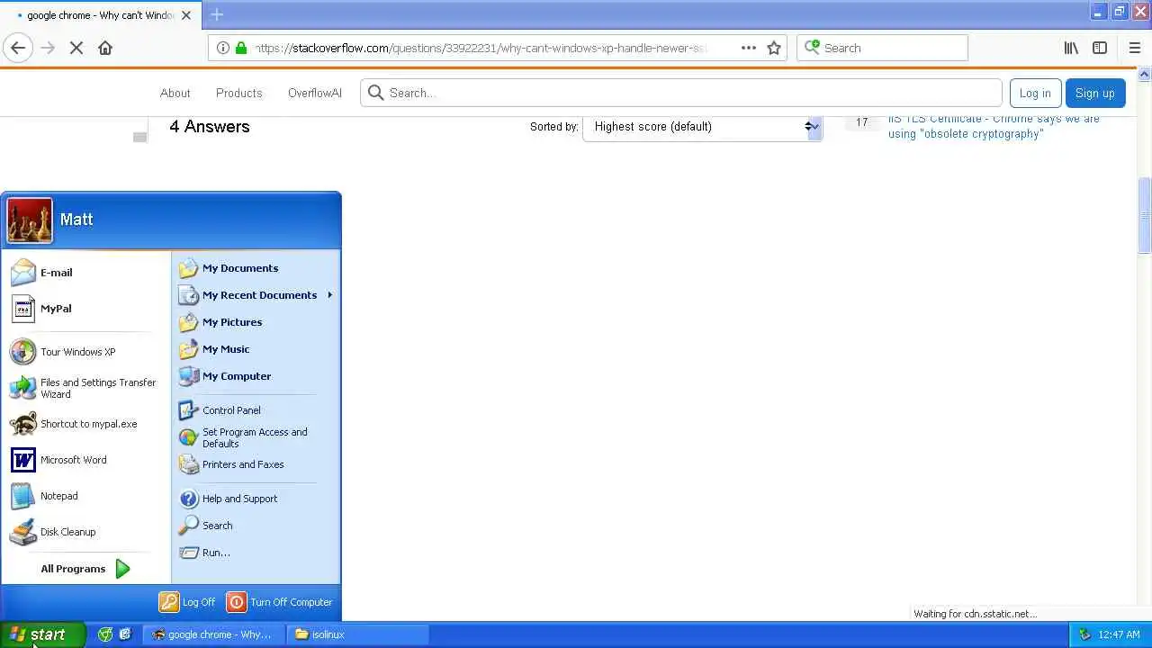Image resolution: width=1152 pixels, height=648 pixels.
Task: Click the system tray icon beside the clock
Action: click(1084, 634)
